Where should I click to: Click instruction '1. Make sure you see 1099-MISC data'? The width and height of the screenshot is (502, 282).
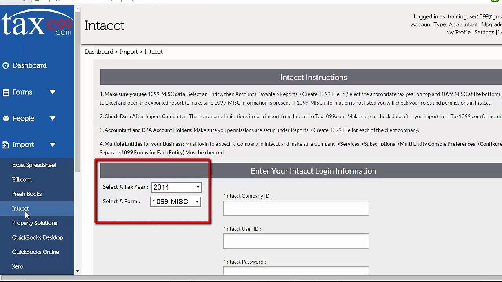143,94
